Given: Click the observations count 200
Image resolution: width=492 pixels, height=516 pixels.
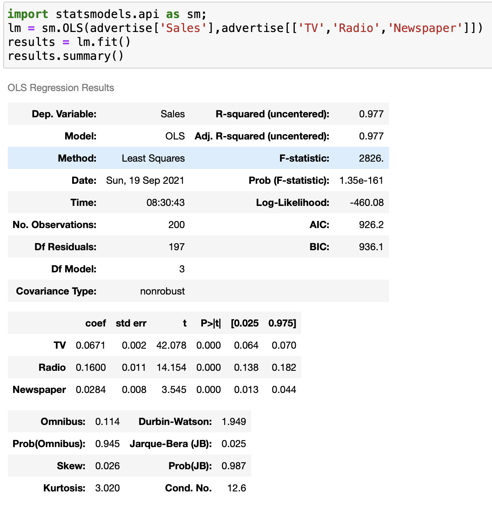Looking at the screenshot, I should coord(176,225).
